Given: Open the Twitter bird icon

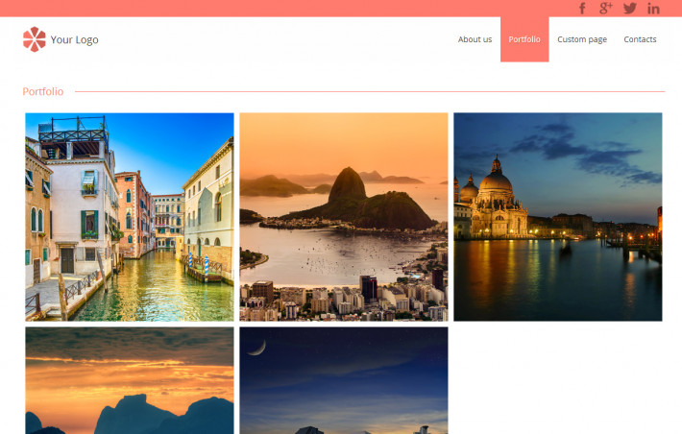Looking at the screenshot, I should 630,9.
